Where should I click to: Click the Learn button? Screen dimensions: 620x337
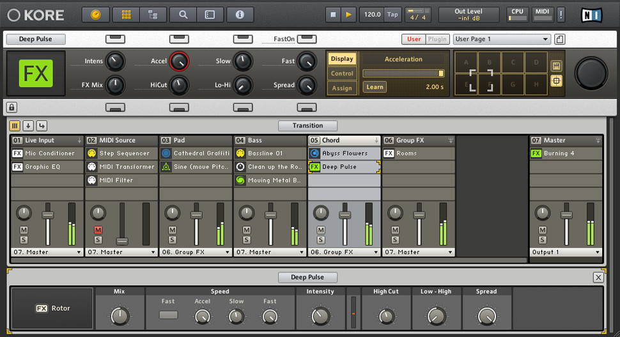click(375, 87)
